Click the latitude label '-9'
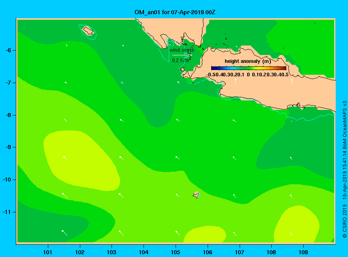The height and width of the screenshot is (257, 348). coord(8,147)
